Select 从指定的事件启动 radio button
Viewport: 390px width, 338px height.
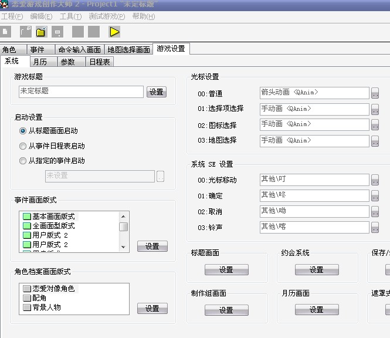23,161
